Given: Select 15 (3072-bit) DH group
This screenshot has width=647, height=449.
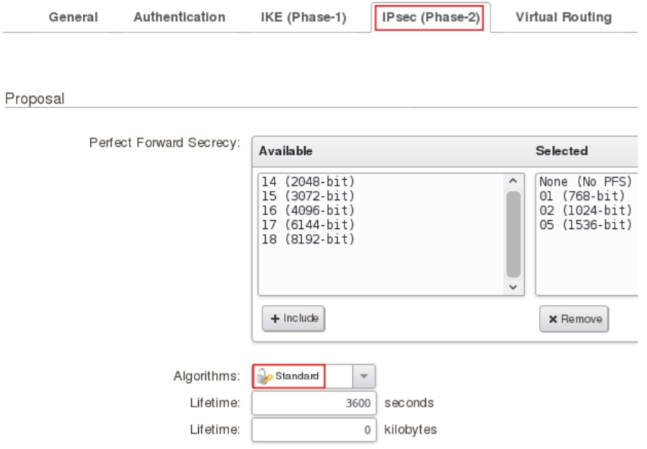Looking at the screenshot, I should point(308,196).
